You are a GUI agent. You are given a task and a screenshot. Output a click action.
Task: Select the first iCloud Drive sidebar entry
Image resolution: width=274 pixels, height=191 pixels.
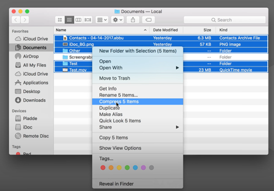(32, 39)
